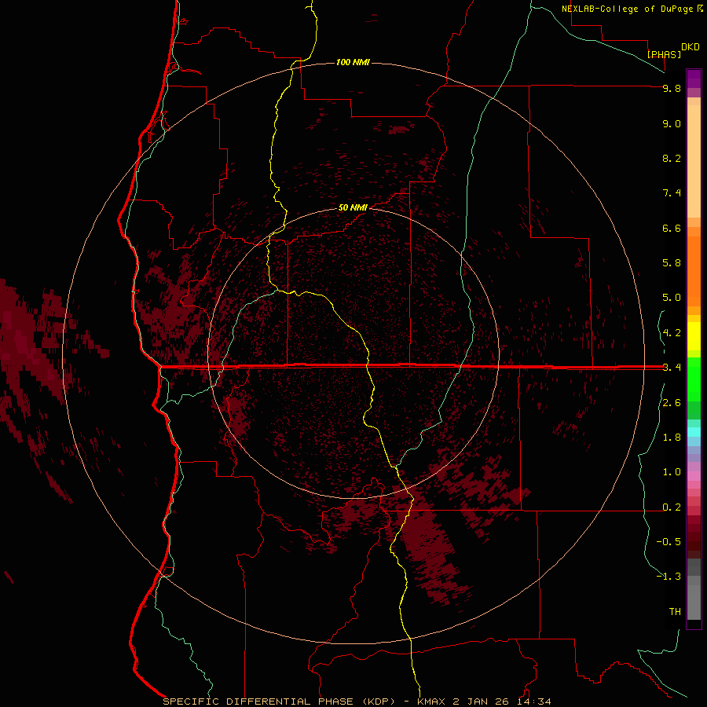This screenshot has height=707, width=707.
Task: Pick the yellow color band on scale
Action: tap(694, 335)
